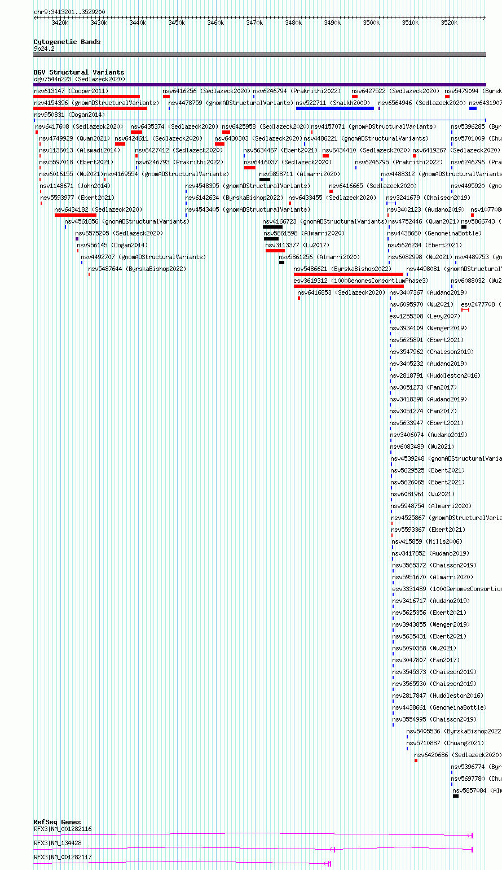502x870 pixels.
Task: Click the blue bar under nsv522711 (Shaikh2009)
Action: [x=334, y=108]
